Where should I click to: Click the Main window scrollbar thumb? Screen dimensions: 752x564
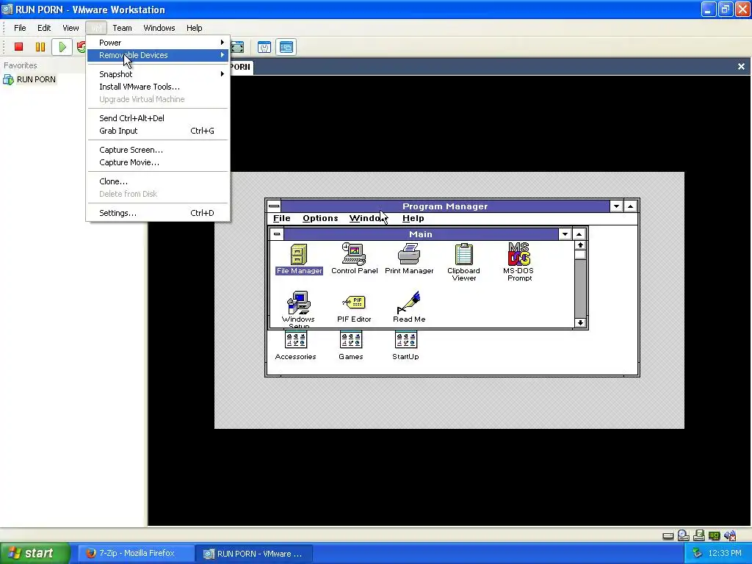click(x=580, y=255)
